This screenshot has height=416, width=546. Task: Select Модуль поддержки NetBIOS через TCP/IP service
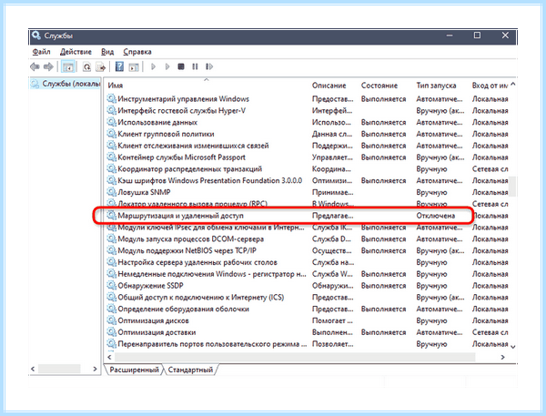pyautogui.click(x=187, y=250)
